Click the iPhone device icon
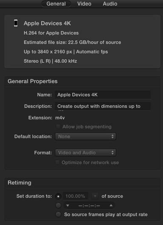The width and height of the screenshot is (163, 225). [16, 23]
